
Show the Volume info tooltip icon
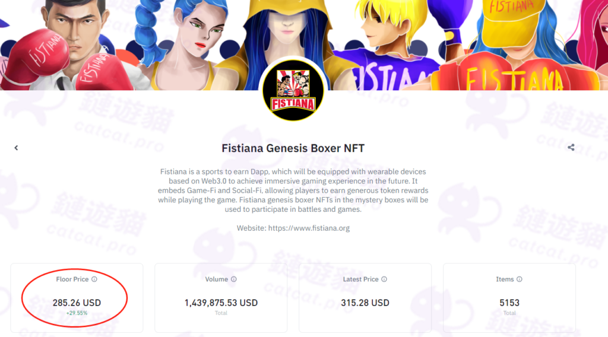coord(234,279)
